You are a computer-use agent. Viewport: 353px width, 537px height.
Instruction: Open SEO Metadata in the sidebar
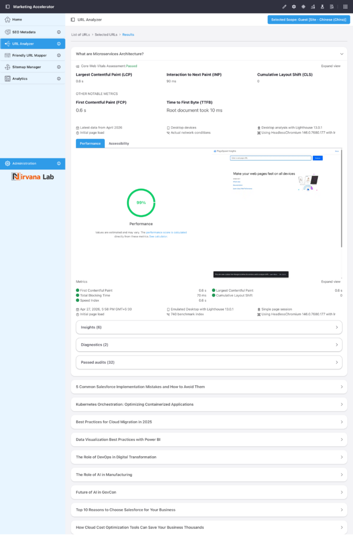point(32,32)
